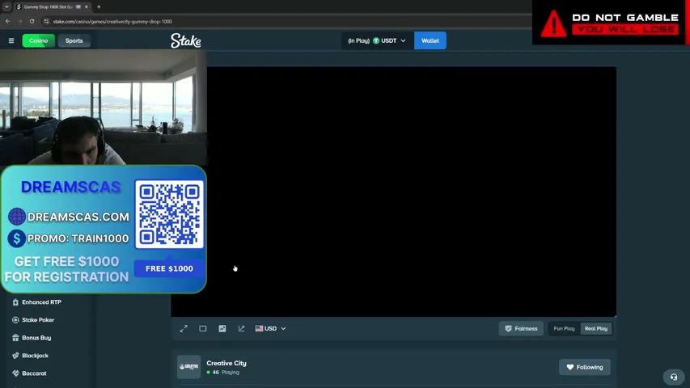Close the Gummy Drop 1000 tab
Viewport: 690px width, 388px height.
87,6
